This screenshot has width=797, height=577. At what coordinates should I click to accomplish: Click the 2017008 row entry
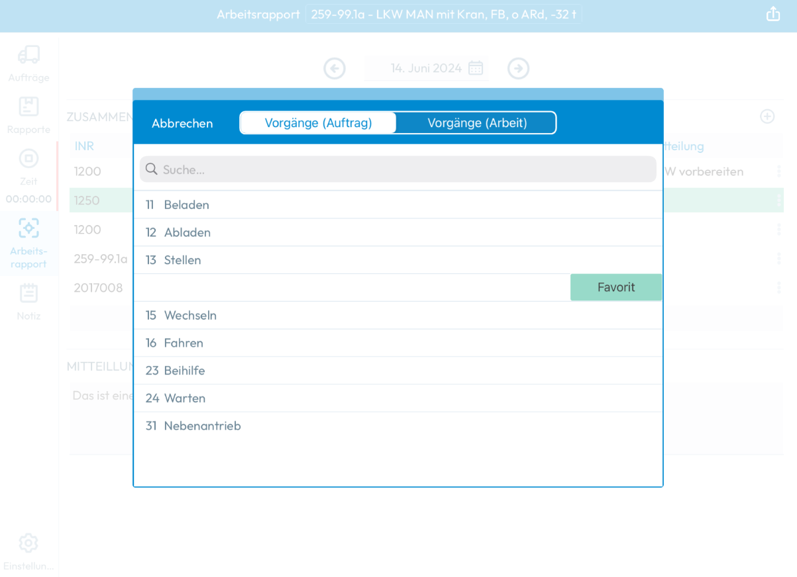coord(98,288)
